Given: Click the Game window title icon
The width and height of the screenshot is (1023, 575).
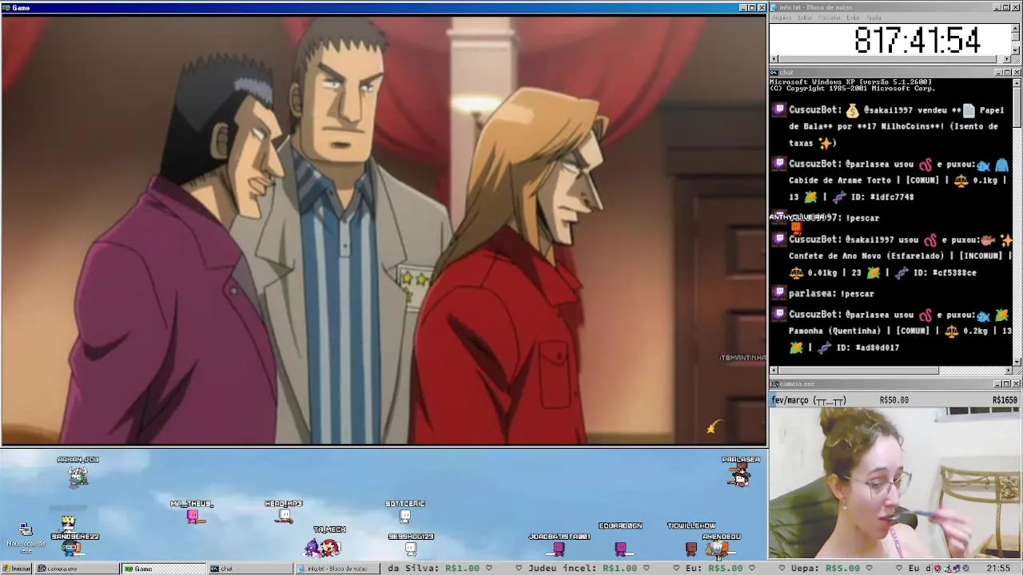Looking at the screenshot, I should (6, 7).
